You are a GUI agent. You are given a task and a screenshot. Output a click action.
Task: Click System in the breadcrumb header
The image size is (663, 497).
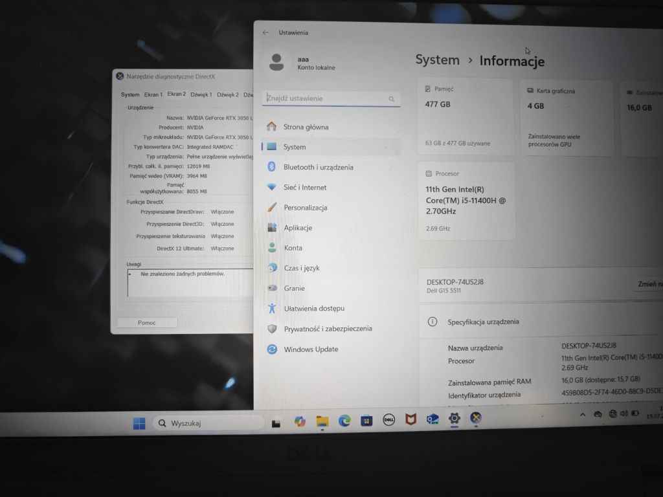pyautogui.click(x=437, y=60)
